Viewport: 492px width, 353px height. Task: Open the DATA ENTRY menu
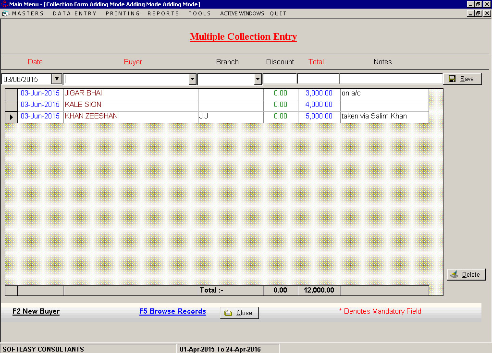pos(74,13)
